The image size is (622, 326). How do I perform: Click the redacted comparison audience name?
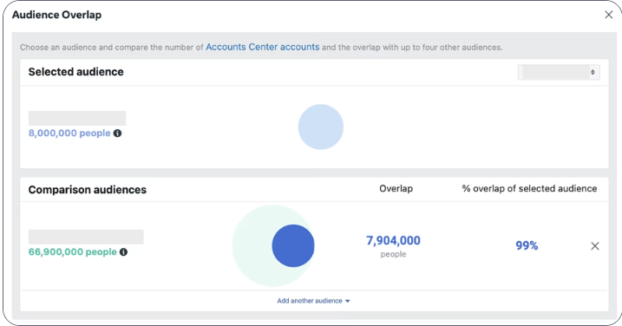[x=86, y=237]
